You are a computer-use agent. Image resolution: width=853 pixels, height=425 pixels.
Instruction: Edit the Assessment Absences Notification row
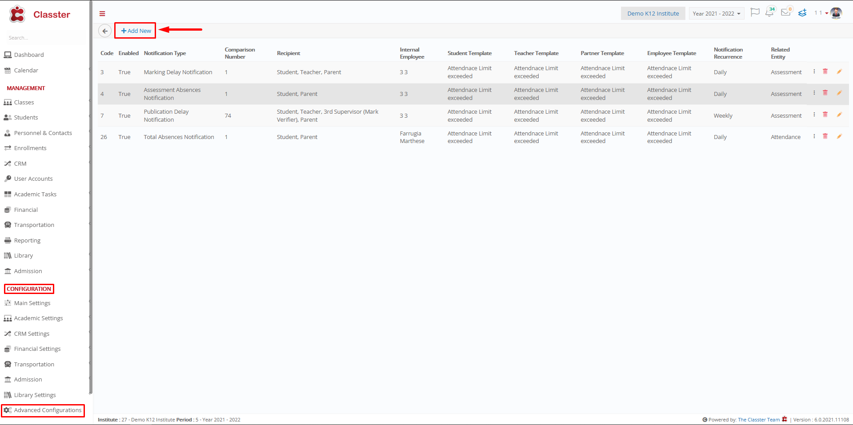pos(839,93)
